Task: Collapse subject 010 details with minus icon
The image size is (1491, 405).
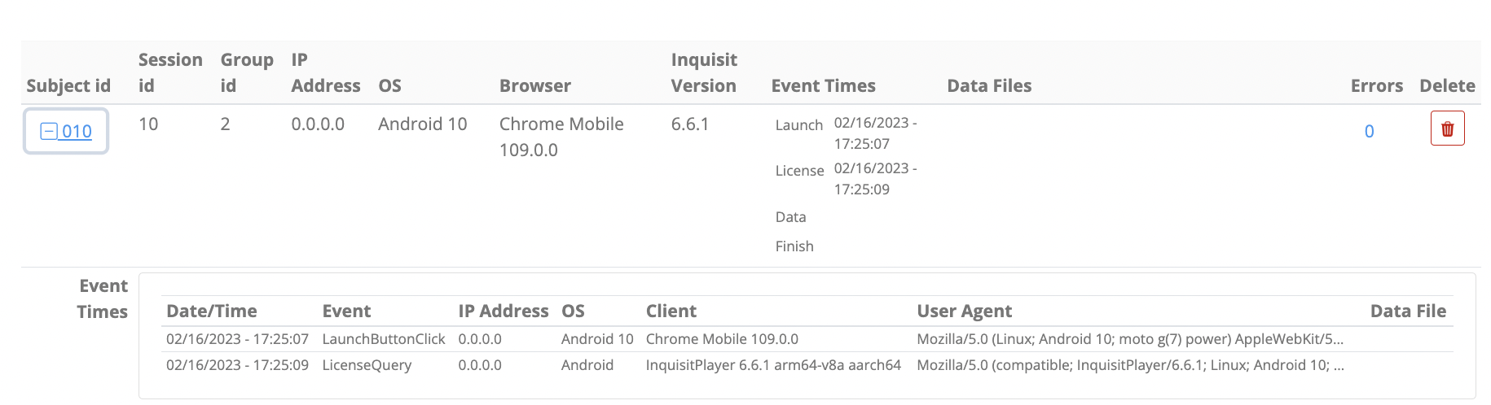Action: pyautogui.click(x=49, y=131)
